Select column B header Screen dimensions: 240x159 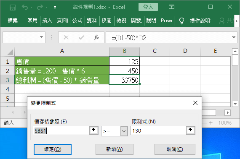[125, 51]
